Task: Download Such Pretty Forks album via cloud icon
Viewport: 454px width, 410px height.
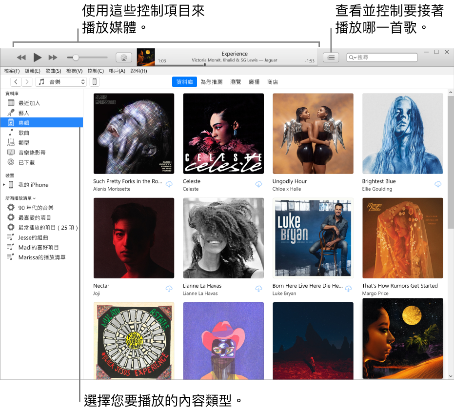Action: 169,184
